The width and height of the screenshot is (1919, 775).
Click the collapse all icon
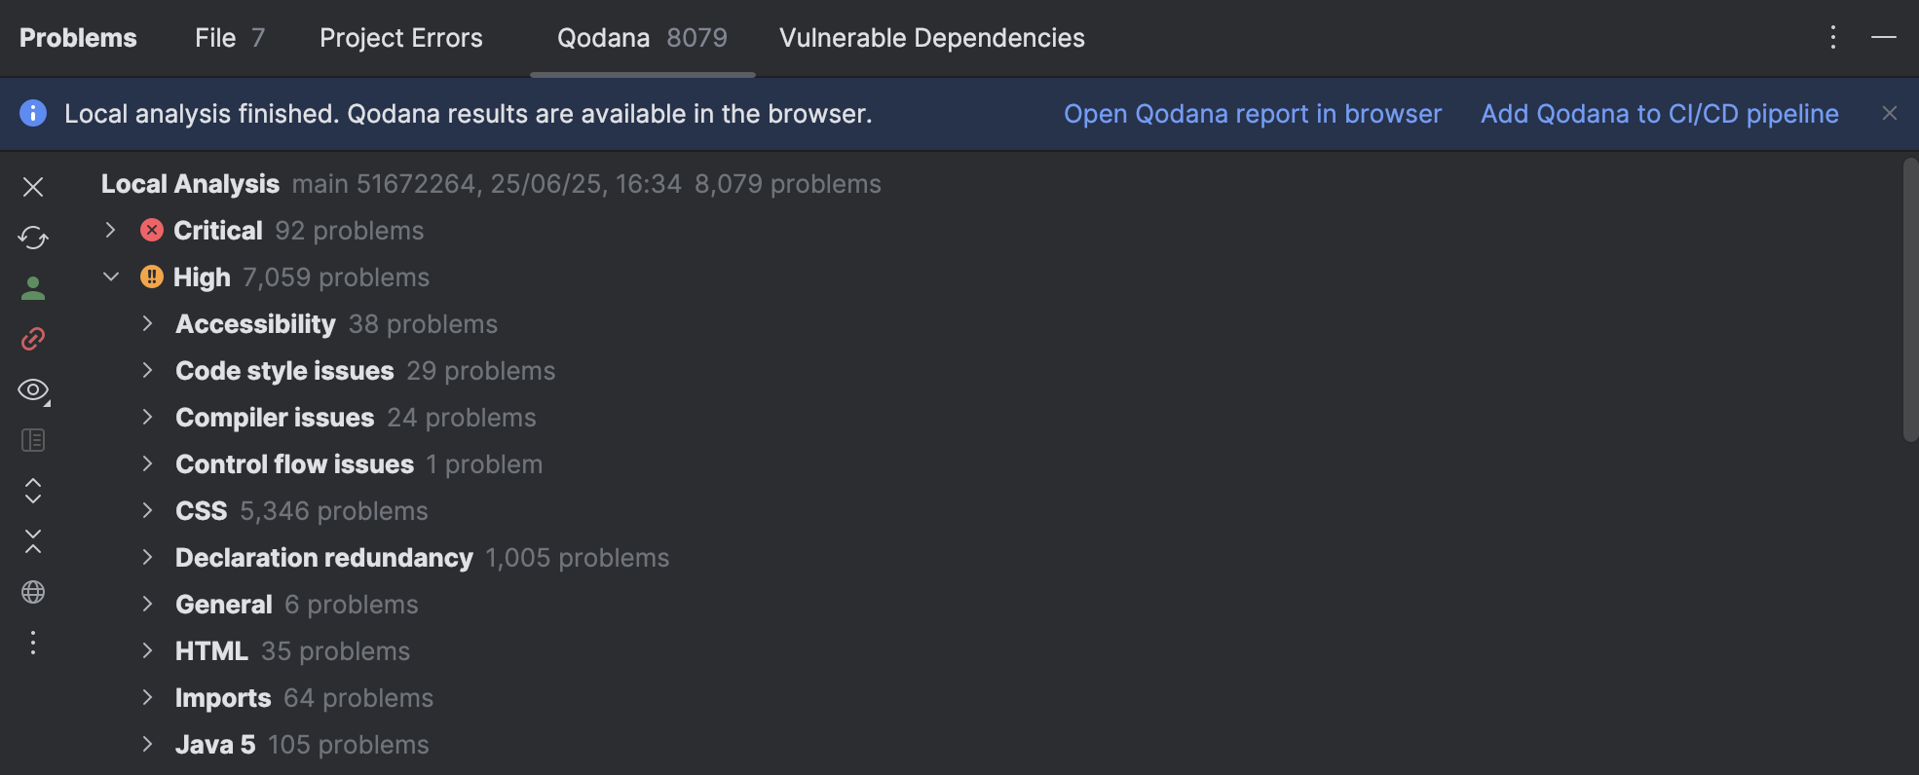pos(33,541)
